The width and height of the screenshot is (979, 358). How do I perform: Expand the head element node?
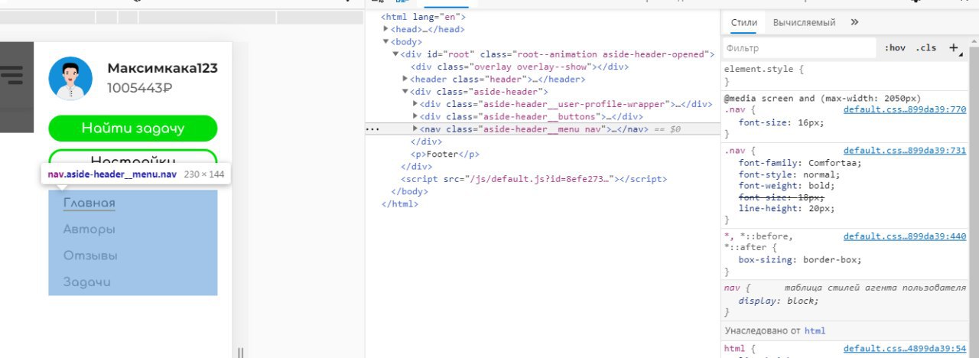386,29
